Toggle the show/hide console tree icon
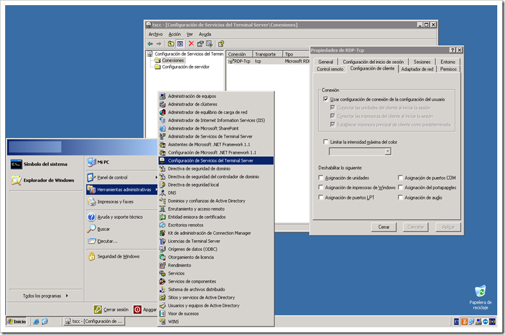505x335 pixels. click(180, 44)
